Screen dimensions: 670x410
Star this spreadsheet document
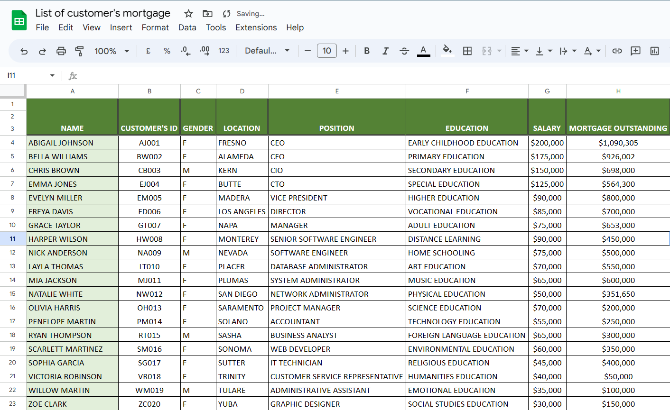[x=188, y=14]
